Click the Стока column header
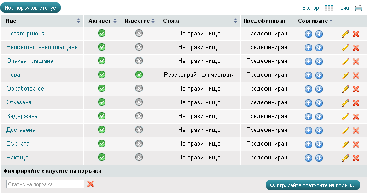Viewport: 367px width, 193px height. [x=171, y=21]
